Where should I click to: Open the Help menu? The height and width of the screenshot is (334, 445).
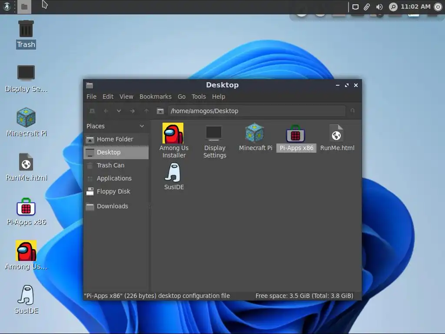[219, 97]
